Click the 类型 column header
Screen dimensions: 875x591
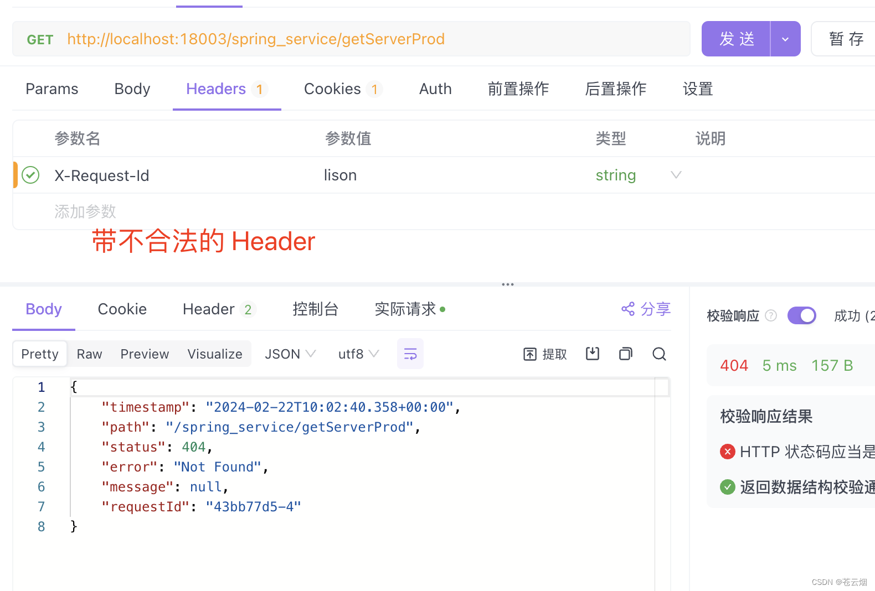coord(611,138)
